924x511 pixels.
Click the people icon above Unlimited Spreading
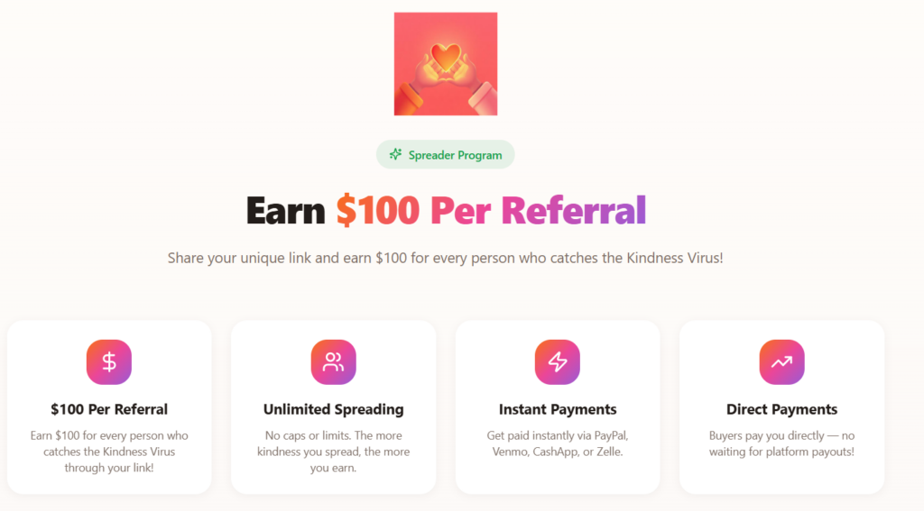click(x=333, y=362)
